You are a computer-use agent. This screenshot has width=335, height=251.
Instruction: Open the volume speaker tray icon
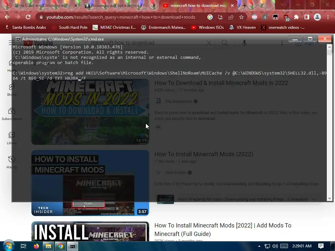coord(275,246)
